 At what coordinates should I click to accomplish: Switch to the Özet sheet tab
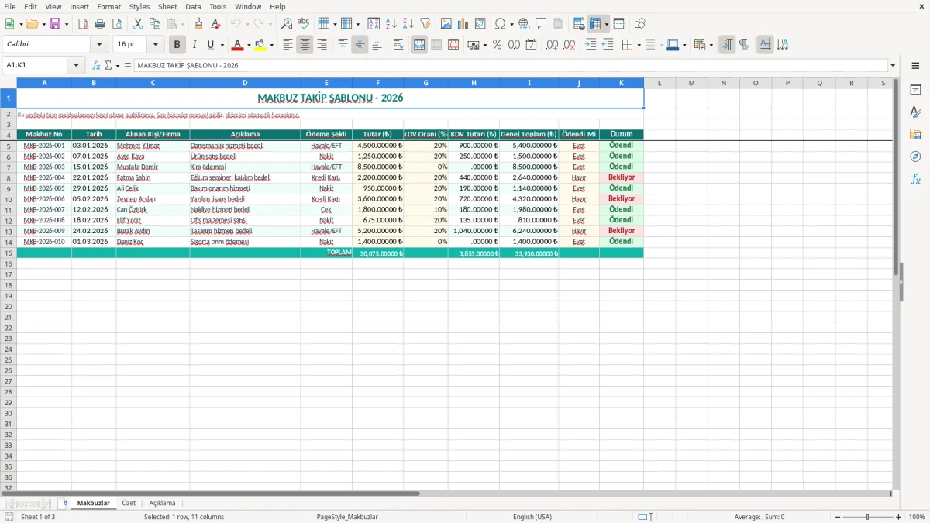(x=129, y=504)
